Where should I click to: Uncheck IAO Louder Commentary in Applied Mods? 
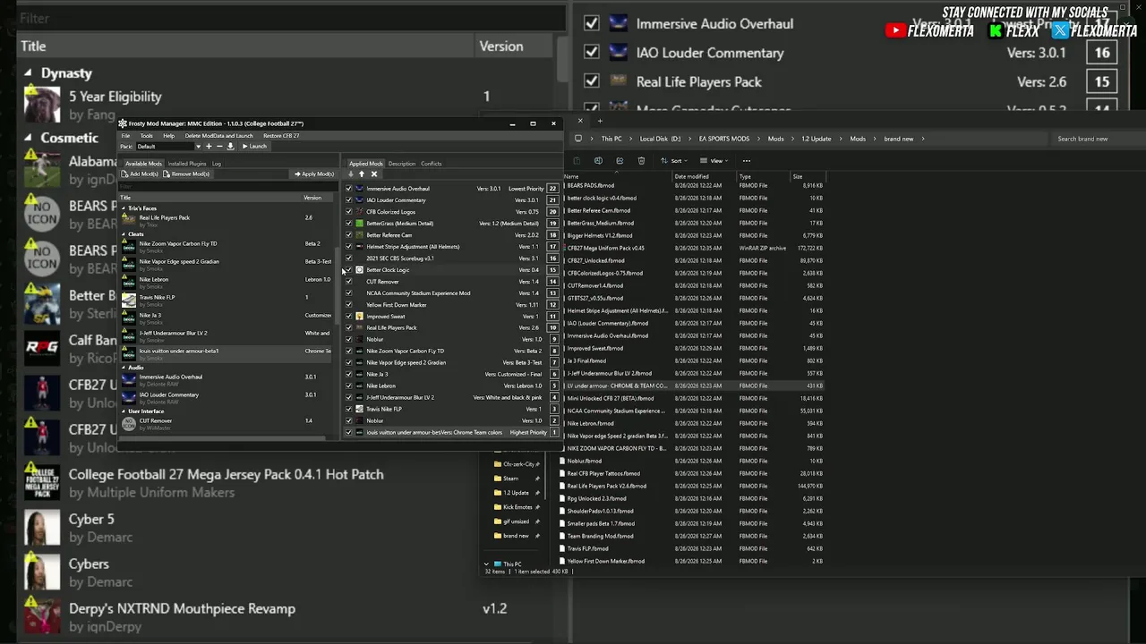349,200
